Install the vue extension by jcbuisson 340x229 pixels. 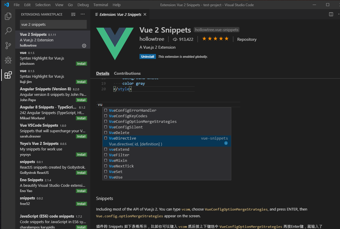(x=81, y=64)
